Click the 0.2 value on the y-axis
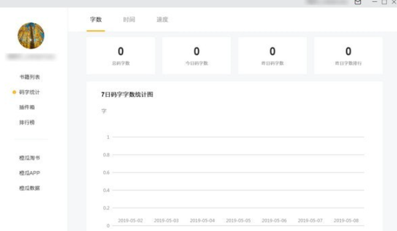The image size is (397, 231). click(106, 208)
